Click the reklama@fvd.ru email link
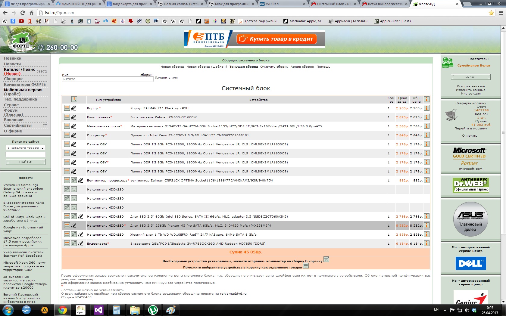Image resolution: width=506 pixels, height=316 pixels. 233,294
